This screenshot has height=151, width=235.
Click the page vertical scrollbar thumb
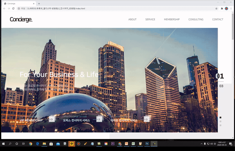pos(233,26)
